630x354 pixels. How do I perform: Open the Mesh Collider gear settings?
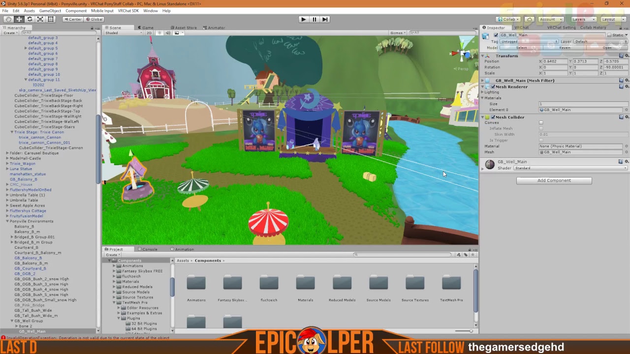[627, 117]
